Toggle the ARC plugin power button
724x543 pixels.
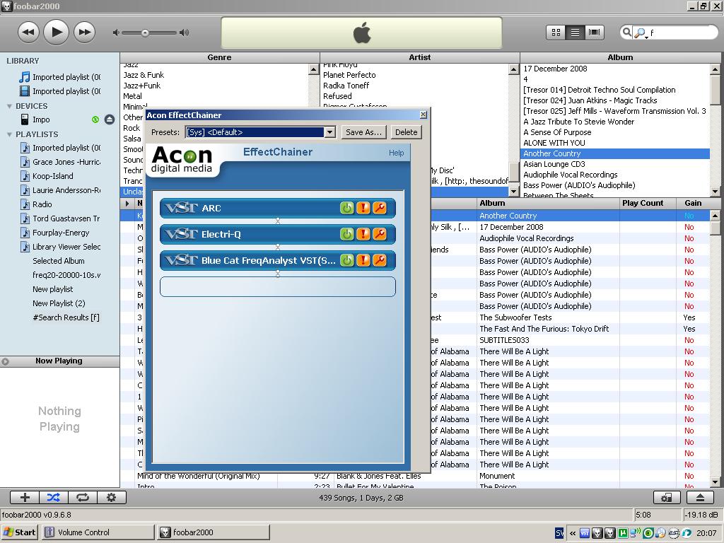click(x=346, y=208)
